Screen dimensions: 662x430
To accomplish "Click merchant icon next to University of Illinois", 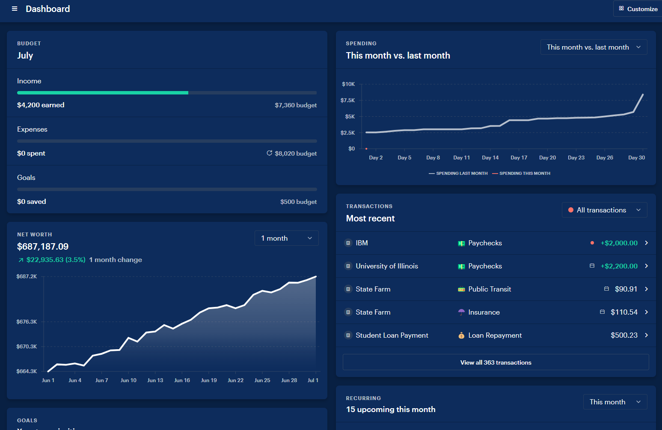I will click(348, 266).
